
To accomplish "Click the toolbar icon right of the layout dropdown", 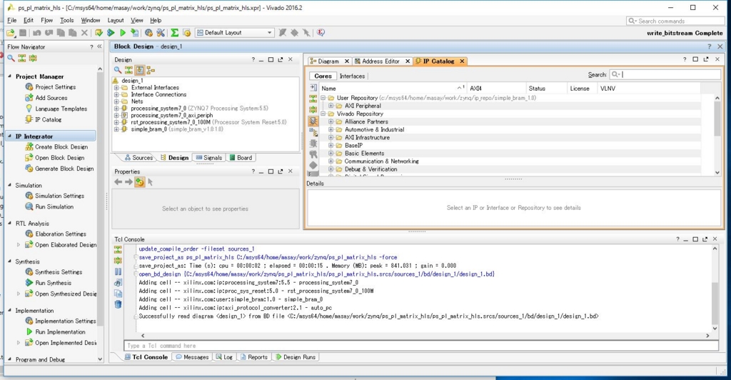I will tap(283, 33).
